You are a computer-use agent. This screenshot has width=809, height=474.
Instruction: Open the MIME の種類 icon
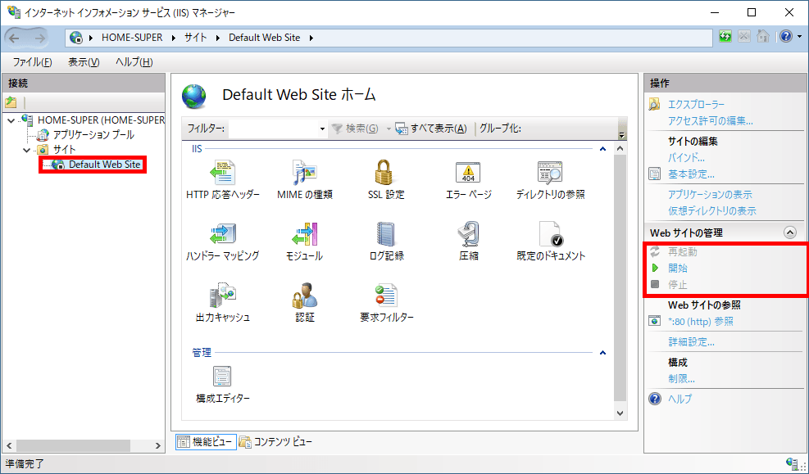coord(304,173)
